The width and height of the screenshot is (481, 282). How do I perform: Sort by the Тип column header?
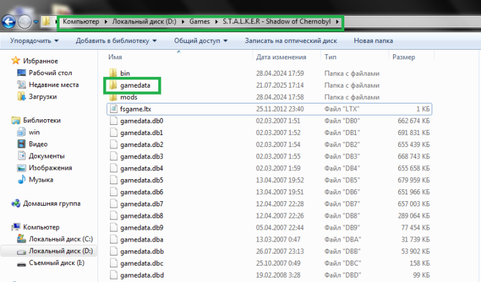[x=330, y=57]
